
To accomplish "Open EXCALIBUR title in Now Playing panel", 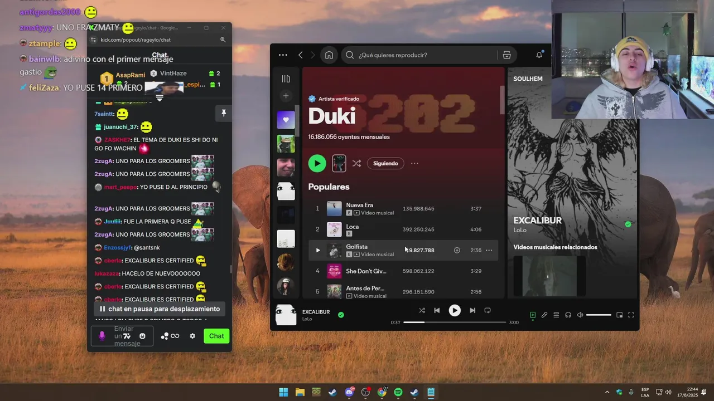I will [x=537, y=221].
